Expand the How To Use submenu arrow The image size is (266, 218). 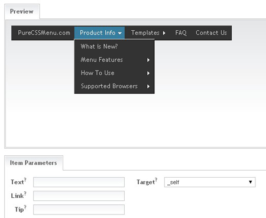click(148, 73)
